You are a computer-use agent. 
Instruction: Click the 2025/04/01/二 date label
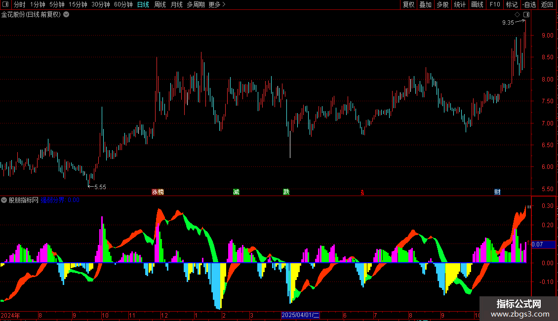pos(300,315)
